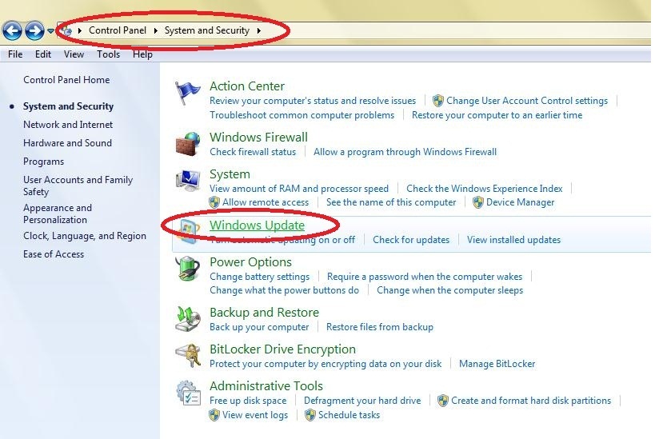
Task: Expand the arrow after System and Security breadcrumb
Action: pos(259,30)
